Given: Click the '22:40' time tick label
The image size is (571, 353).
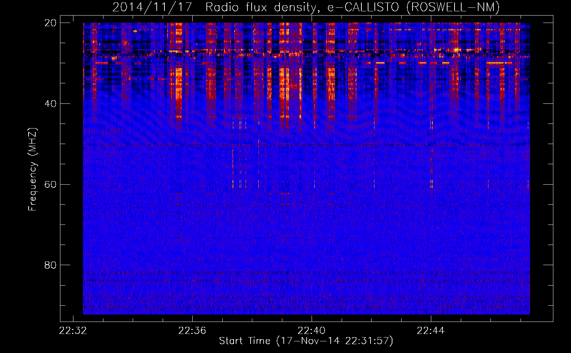Looking at the screenshot, I should tap(312, 331).
